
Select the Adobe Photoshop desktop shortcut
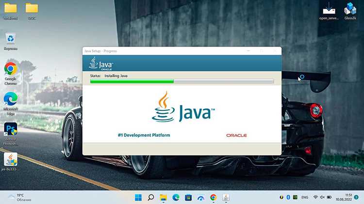[11, 134]
